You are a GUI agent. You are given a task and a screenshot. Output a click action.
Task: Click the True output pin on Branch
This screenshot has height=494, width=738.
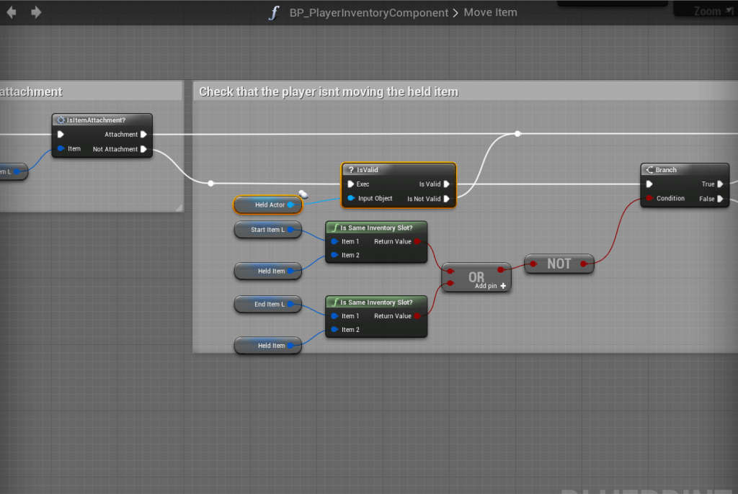pyautogui.click(x=720, y=184)
